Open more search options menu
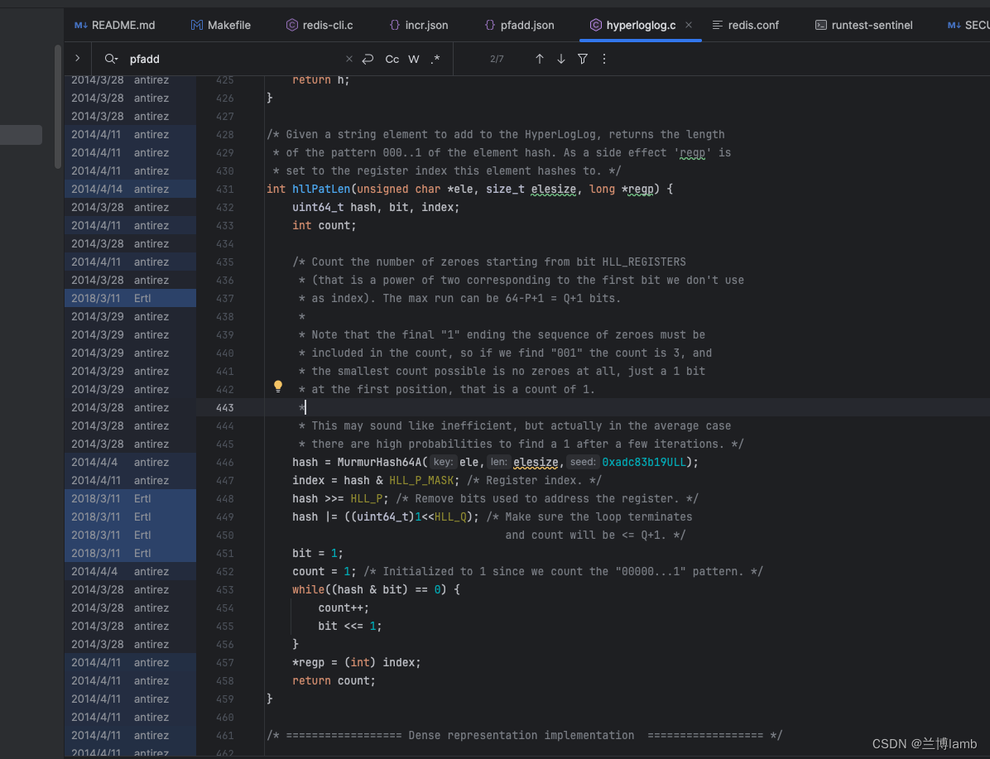This screenshot has width=990, height=759. tap(604, 59)
